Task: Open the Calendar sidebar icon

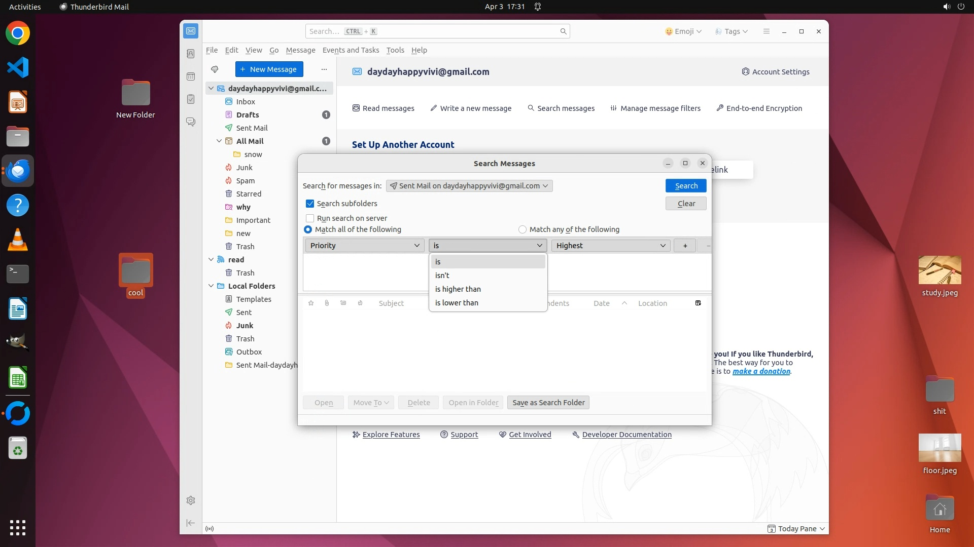Action: [x=191, y=76]
